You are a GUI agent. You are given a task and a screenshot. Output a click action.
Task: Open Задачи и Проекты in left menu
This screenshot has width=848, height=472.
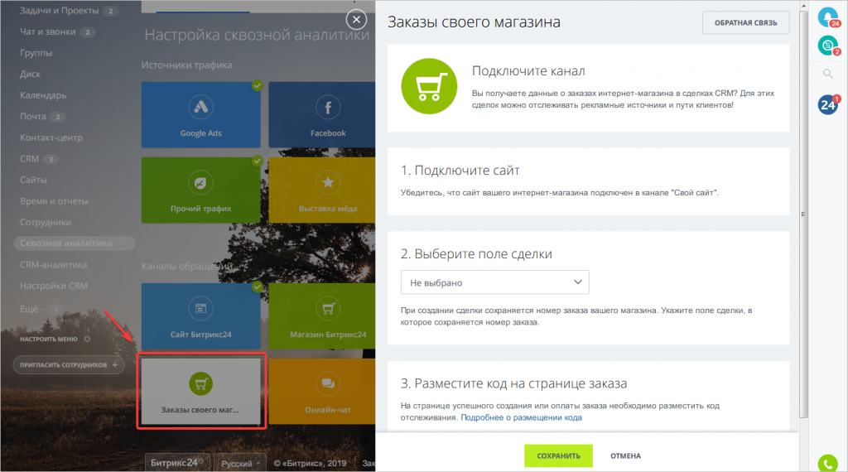point(60,11)
